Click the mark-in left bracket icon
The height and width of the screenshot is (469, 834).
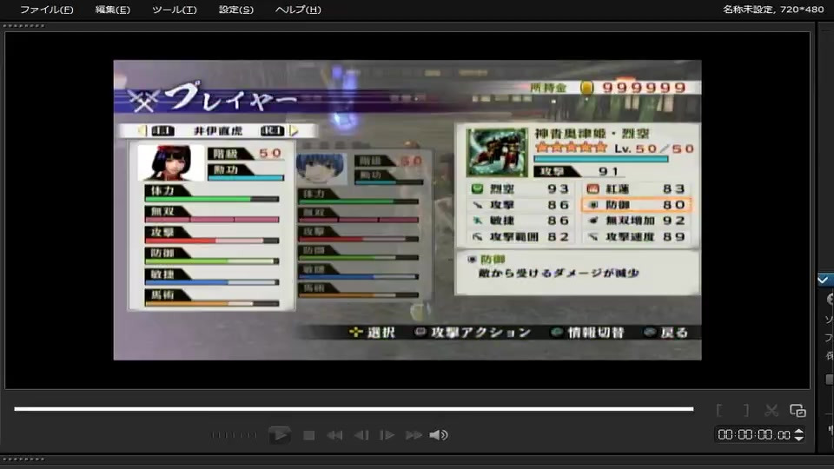click(719, 410)
